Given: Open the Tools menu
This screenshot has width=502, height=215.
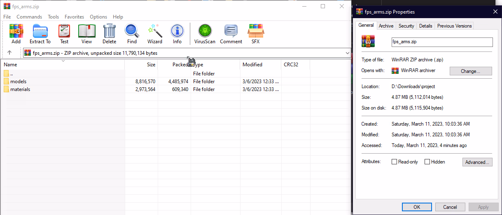Looking at the screenshot, I should click(x=54, y=17).
